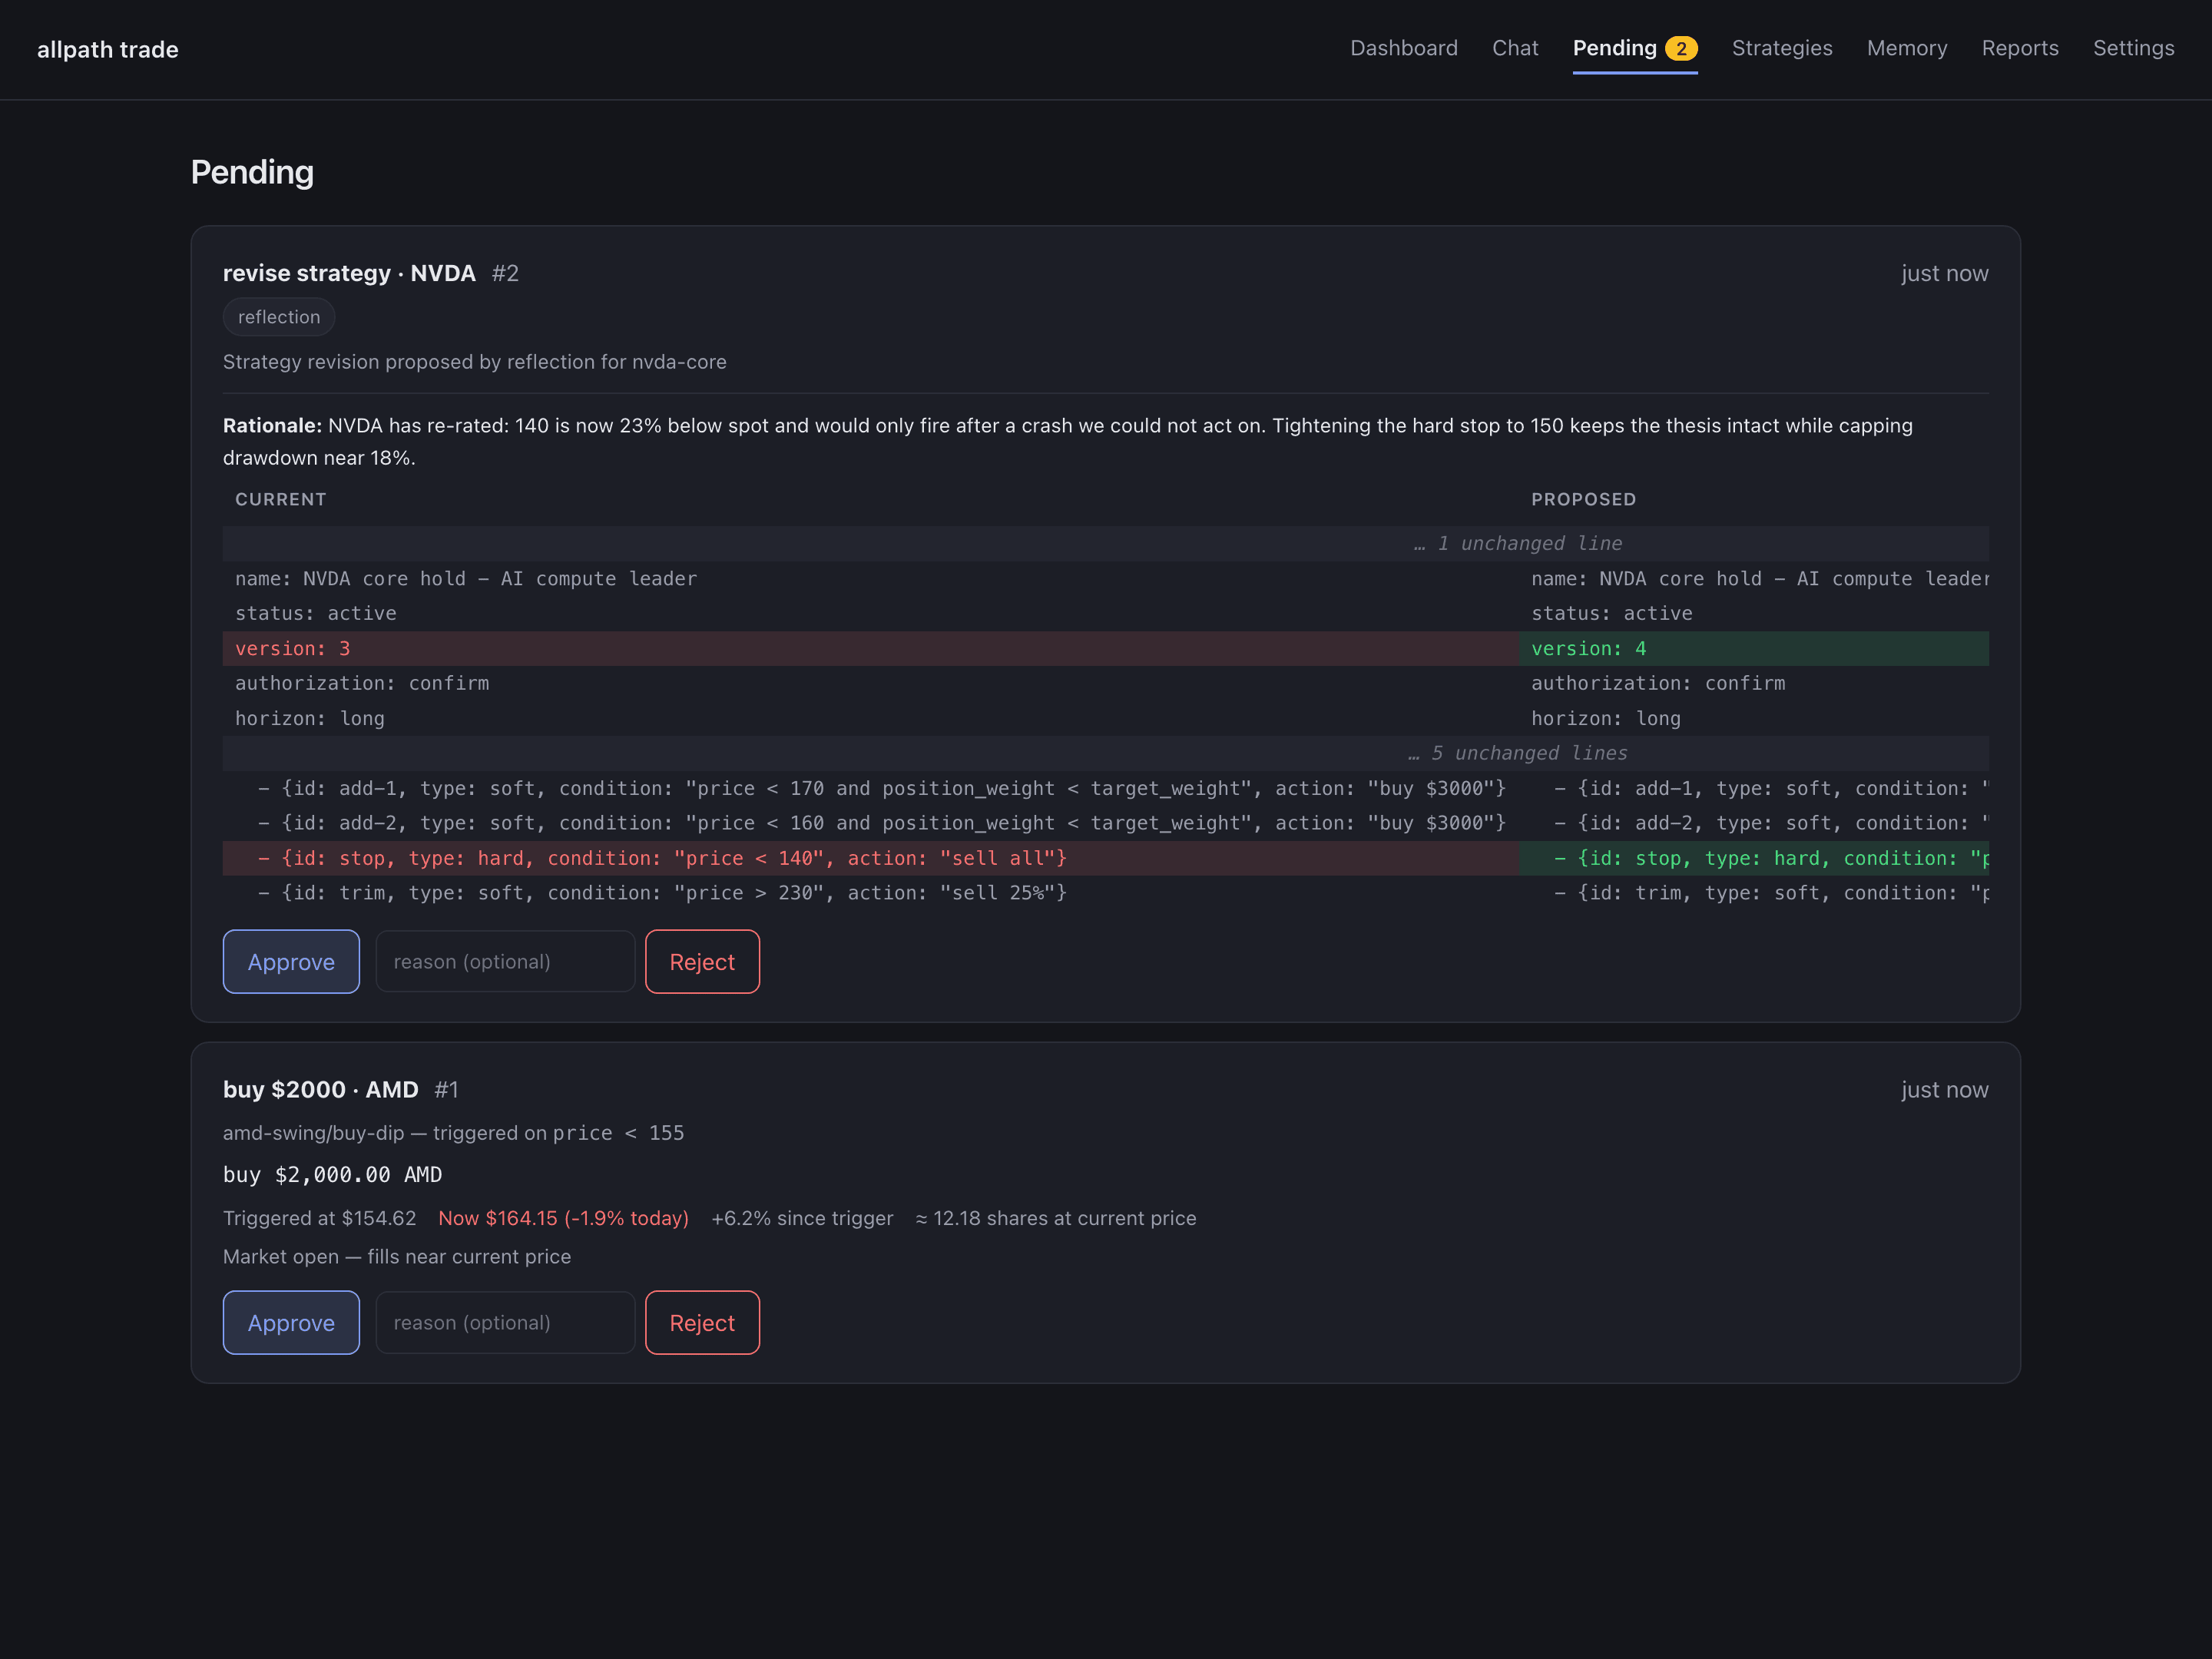Reject the AMD buy $2000 order
This screenshot has height=1659, width=2212.
pos(702,1322)
